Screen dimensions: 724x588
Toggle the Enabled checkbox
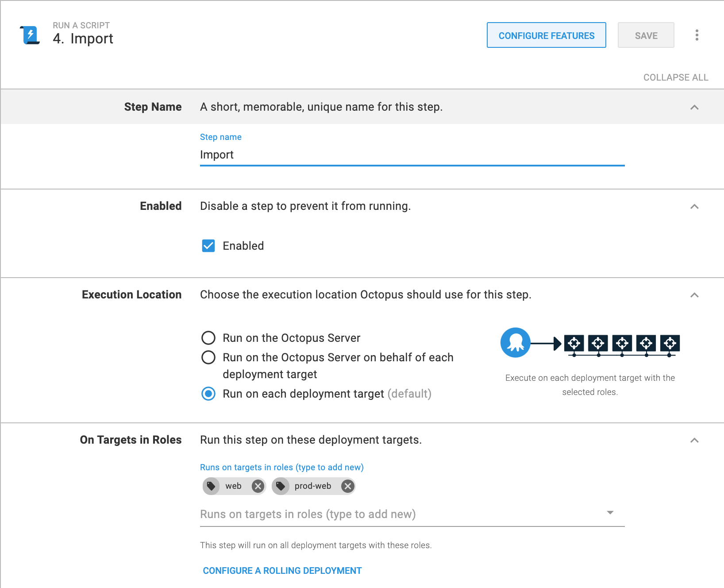tap(208, 246)
